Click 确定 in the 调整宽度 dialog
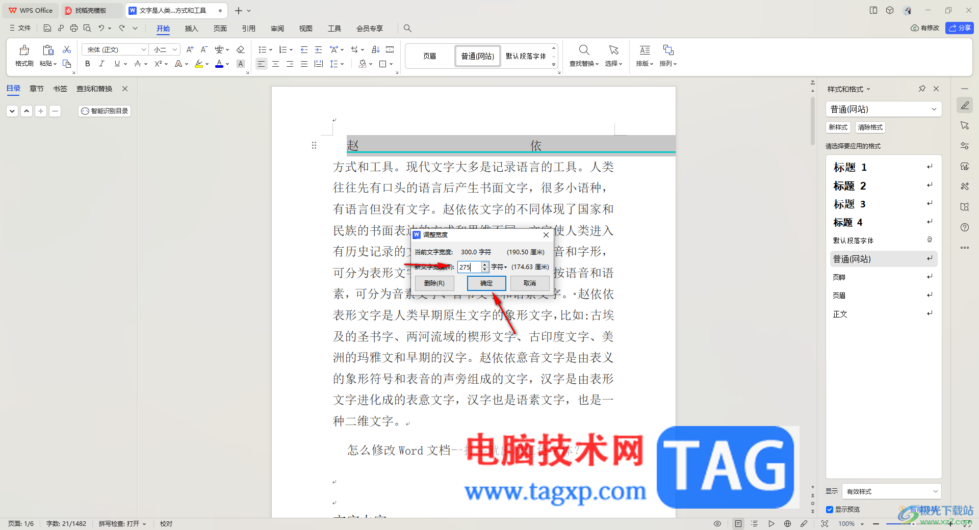Viewport: 979px width, 530px height. (486, 283)
